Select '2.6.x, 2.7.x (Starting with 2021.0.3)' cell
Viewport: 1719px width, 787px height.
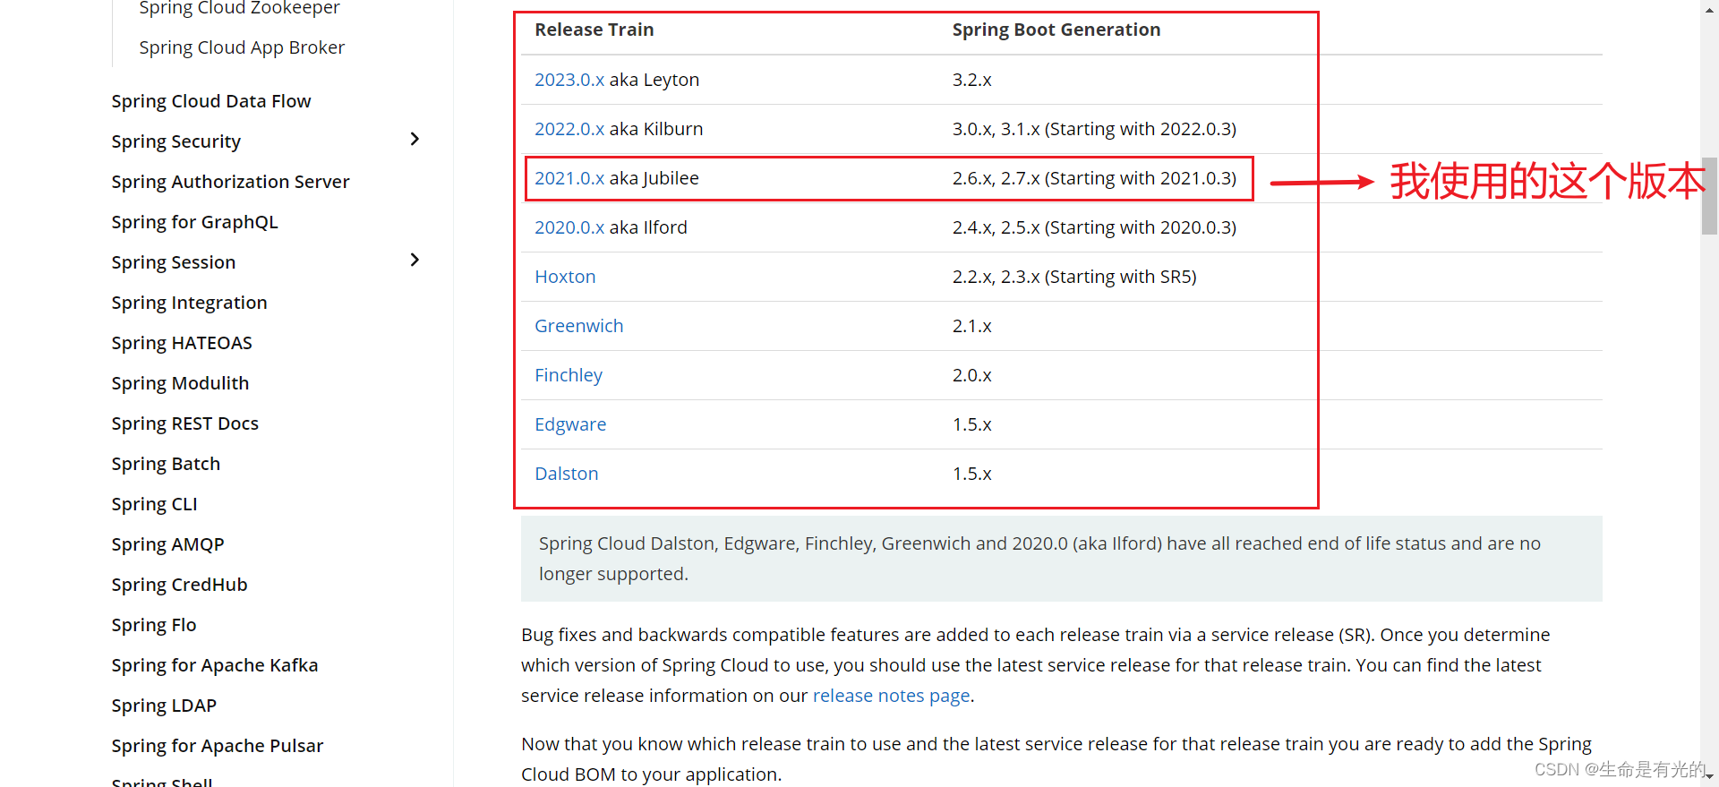(x=1094, y=178)
